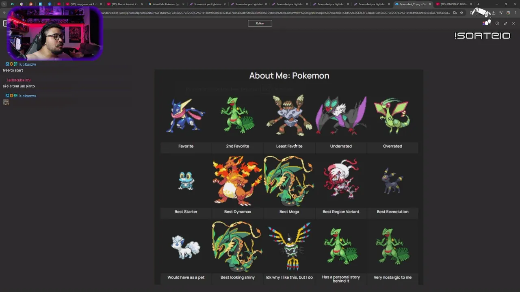Click the Pokemon image above Least Favorite
Viewport: 520px width, 292px height.
pyautogui.click(x=289, y=115)
